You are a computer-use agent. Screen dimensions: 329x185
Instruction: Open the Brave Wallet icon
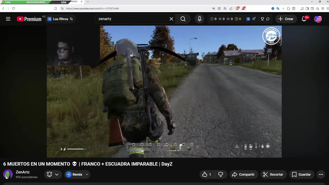point(312,8)
